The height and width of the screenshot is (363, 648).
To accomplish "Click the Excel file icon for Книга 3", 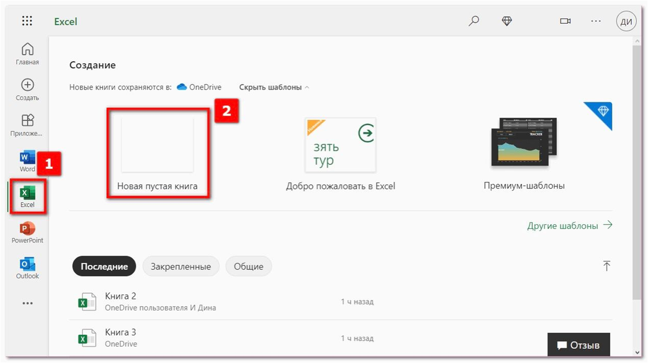I will 87,339.
